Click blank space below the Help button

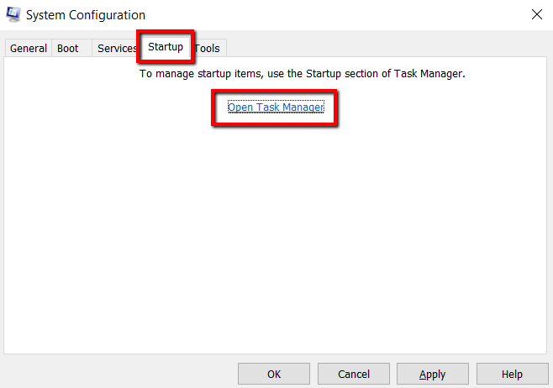point(512,385)
